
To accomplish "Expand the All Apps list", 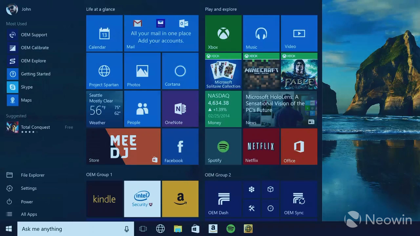I will point(29,214).
